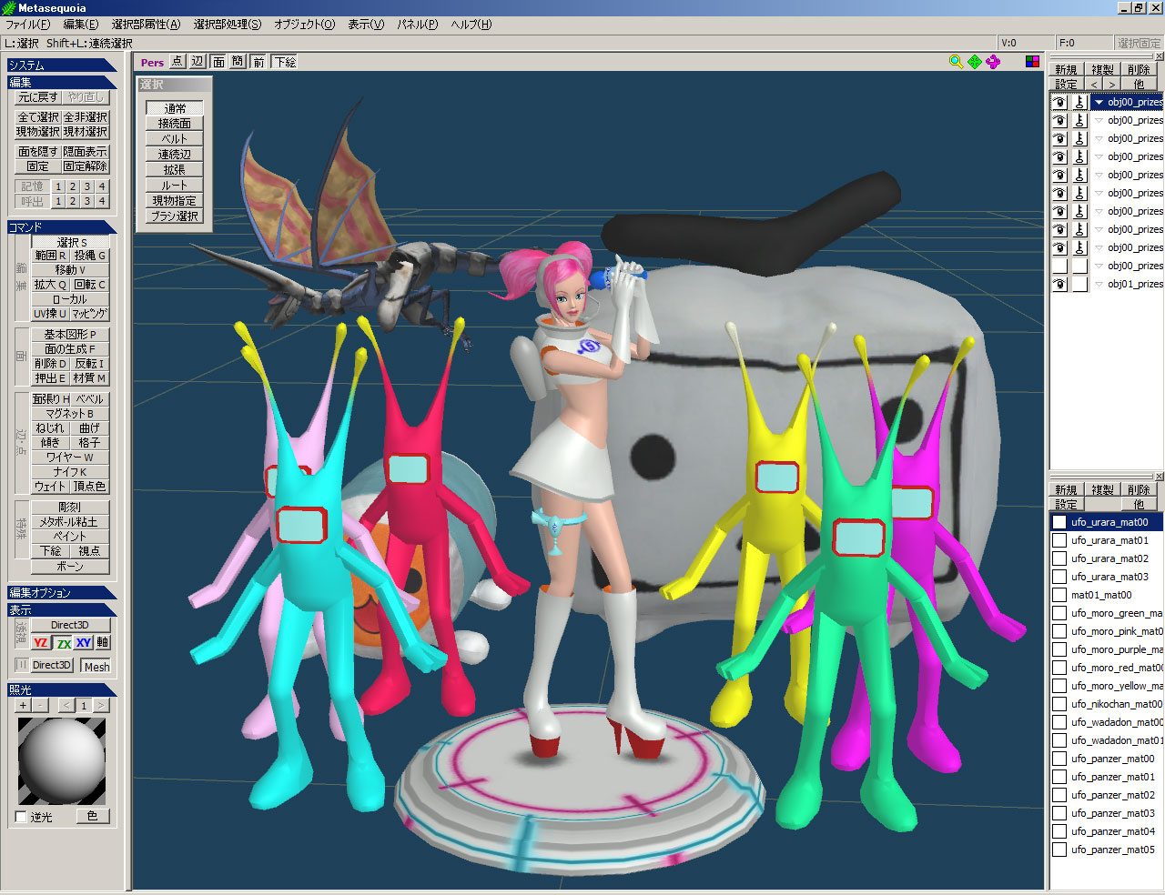Select the ZX axis constraint button
1165x895 pixels.
point(63,642)
